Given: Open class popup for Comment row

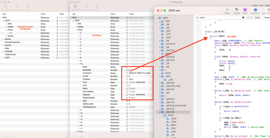Looking at the screenshot, I should click(x=127, y=73).
